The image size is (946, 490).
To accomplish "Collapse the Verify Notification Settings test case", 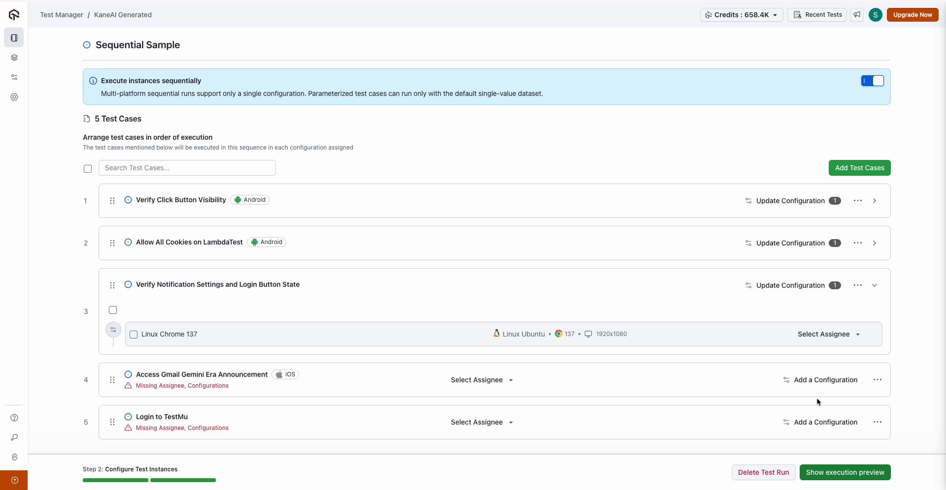I will (875, 285).
